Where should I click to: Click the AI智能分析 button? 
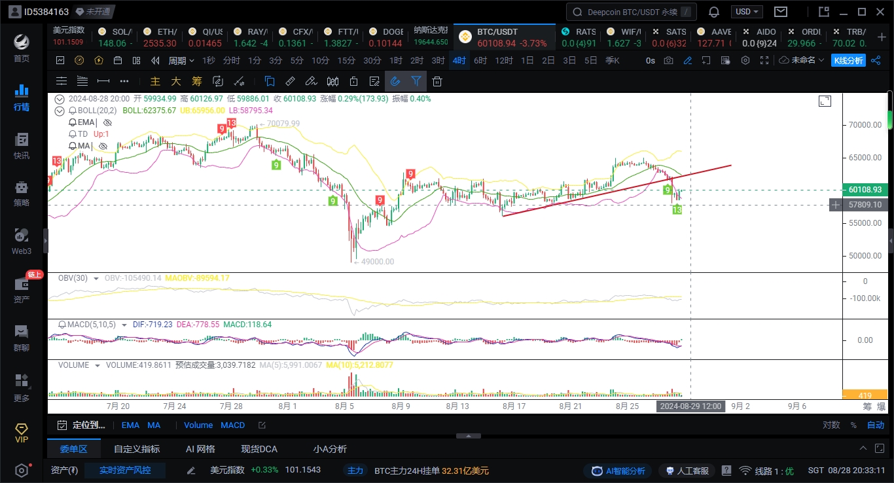[618, 471]
